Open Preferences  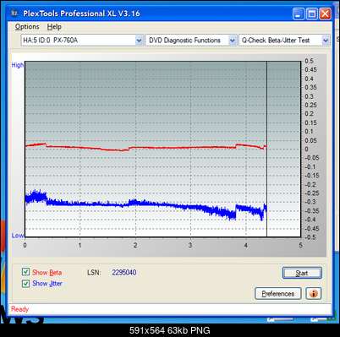point(278,294)
